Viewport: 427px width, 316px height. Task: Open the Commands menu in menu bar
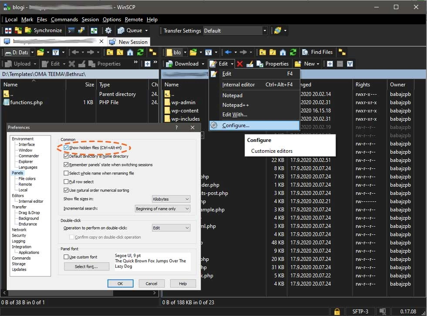pyautogui.click(x=64, y=20)
